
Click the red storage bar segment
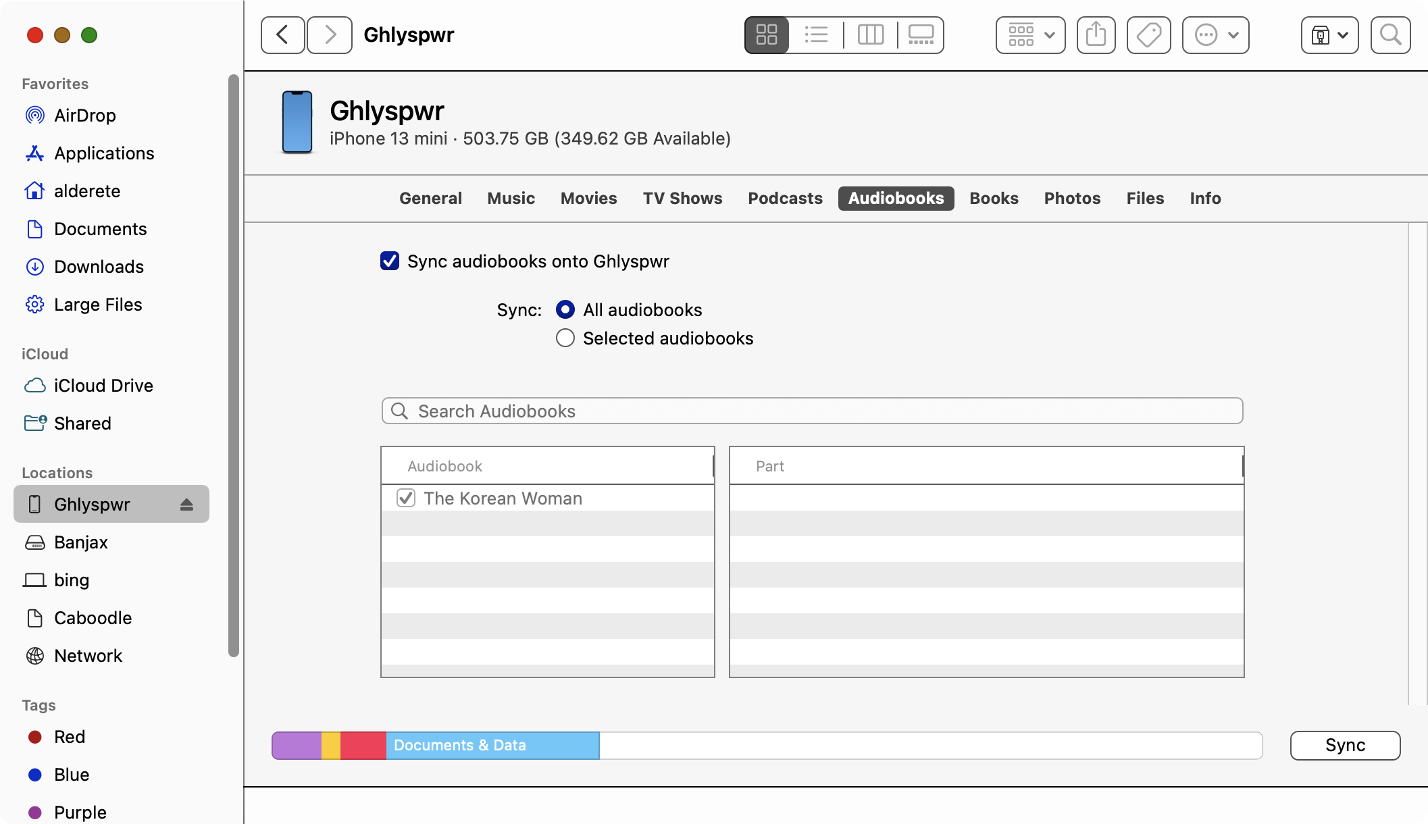363,745
